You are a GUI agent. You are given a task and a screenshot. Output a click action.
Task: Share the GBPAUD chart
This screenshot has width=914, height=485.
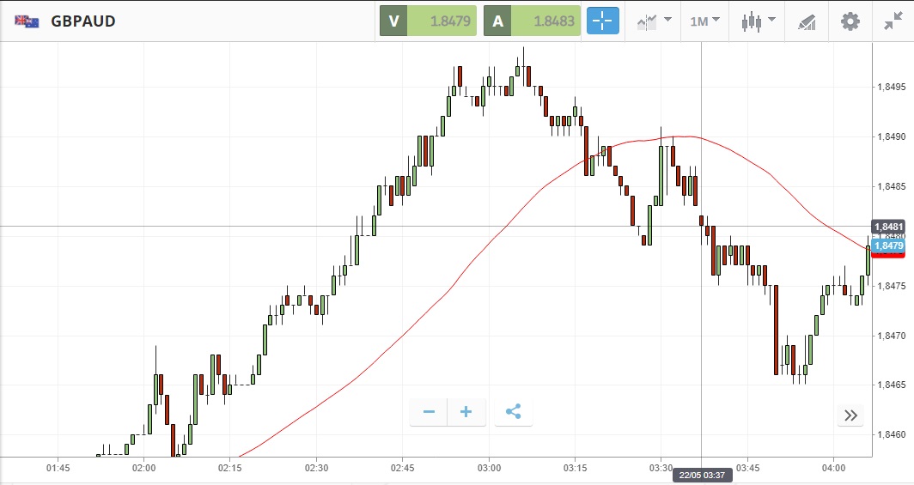point(514,412)
